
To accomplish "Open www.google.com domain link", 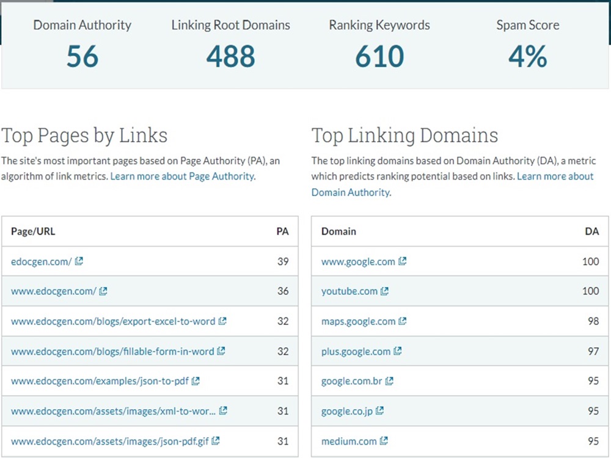I will (x=358, y=261).
